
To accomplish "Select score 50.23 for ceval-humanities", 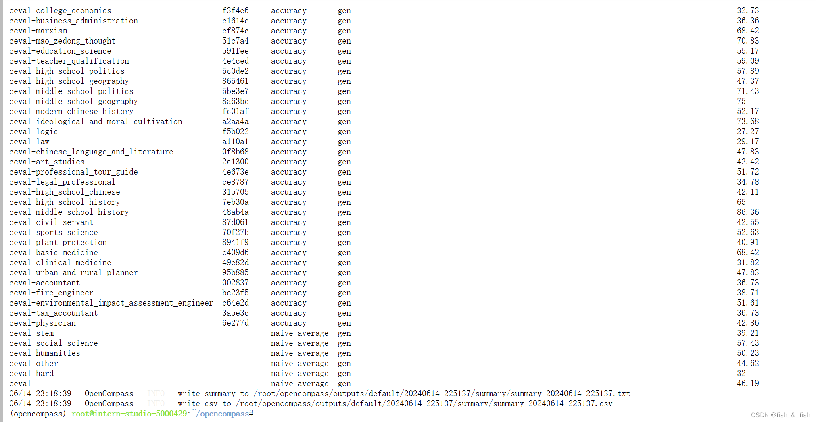I will tap(748, 353).
